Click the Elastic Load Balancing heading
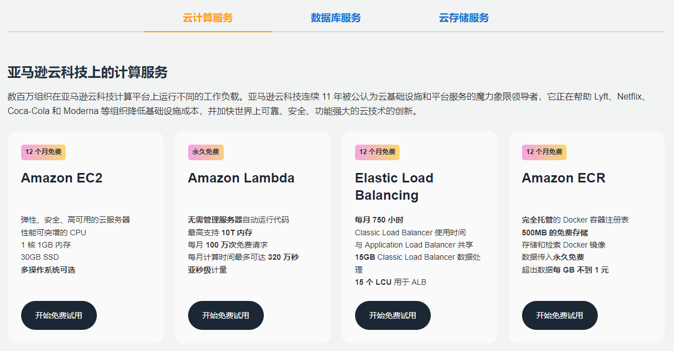The width and height of the screenshot is (674, 351). pos(394,185)
